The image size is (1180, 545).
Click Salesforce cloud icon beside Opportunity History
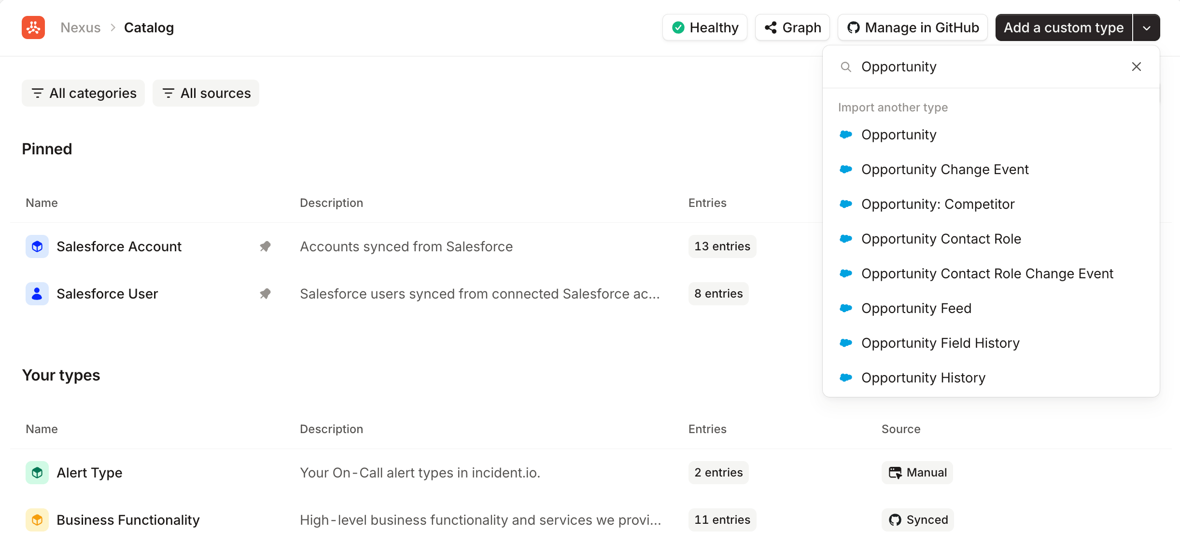846,377
